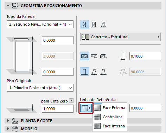Open the para Cota Zero arrow menu
Image resolution: width=166 pixels, height=133 pixels.
click(x=71, y=101)
